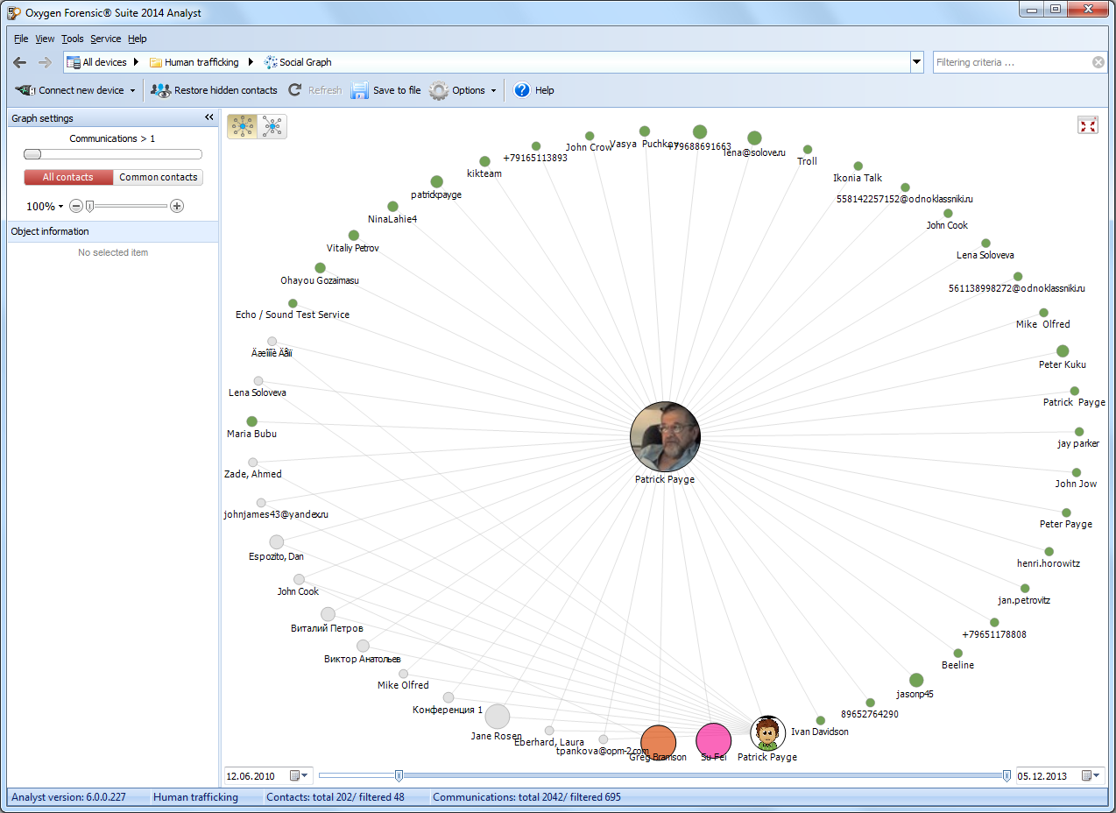Click the forward navigation arrow
The width and height of the screenshot is (1116, 813).
coord(45,62)
